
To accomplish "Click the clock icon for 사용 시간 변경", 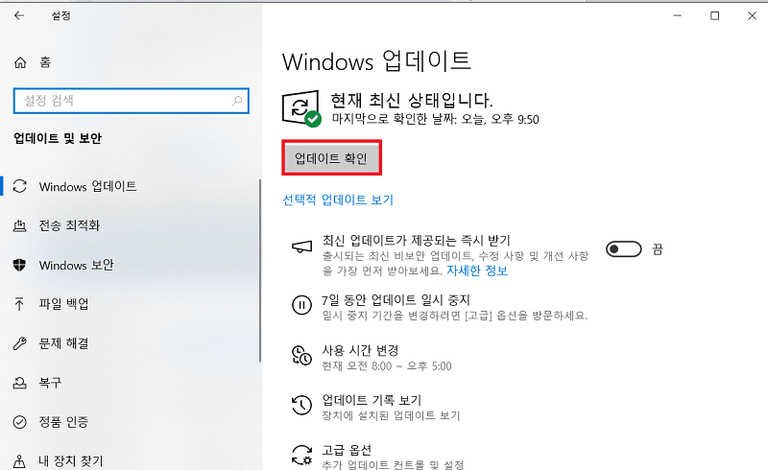I will pos(301,356).
